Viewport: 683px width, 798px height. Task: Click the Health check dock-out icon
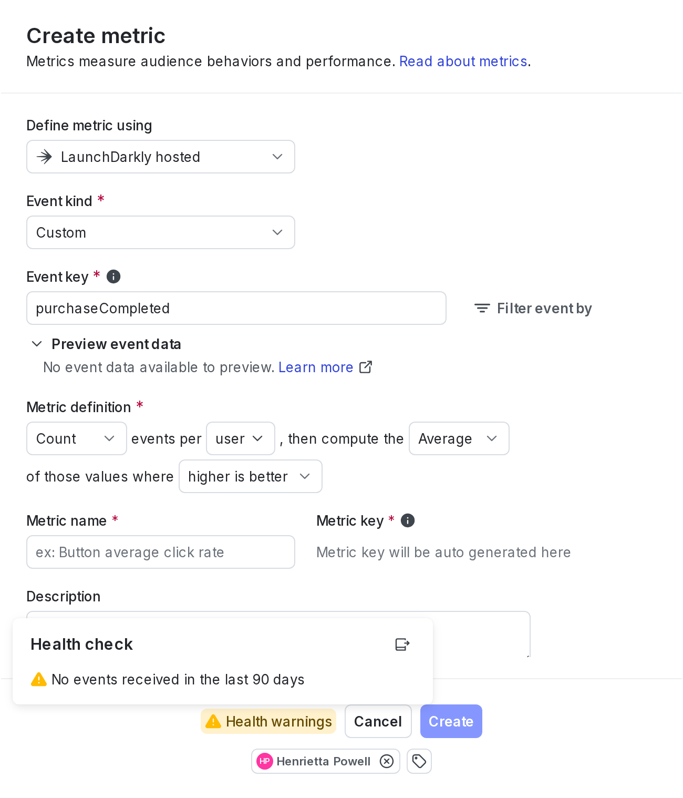[402, 644]
